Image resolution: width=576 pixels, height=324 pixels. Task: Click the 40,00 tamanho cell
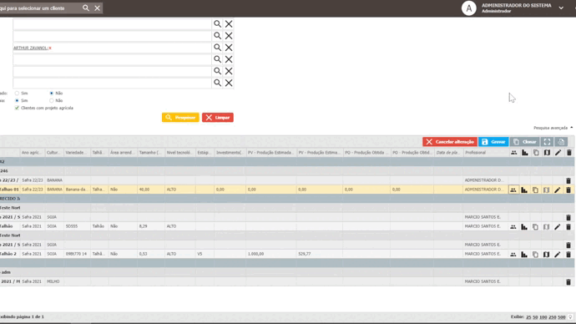[x=150, y=190]
